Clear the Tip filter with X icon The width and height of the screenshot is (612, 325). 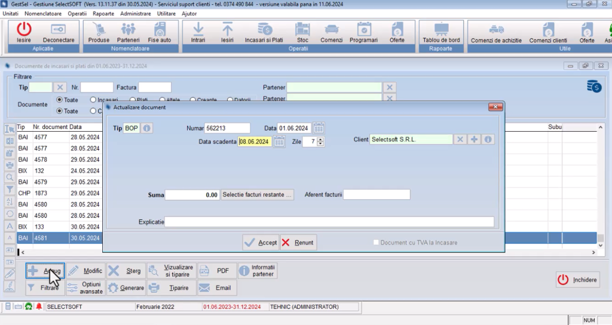[60, 87]
